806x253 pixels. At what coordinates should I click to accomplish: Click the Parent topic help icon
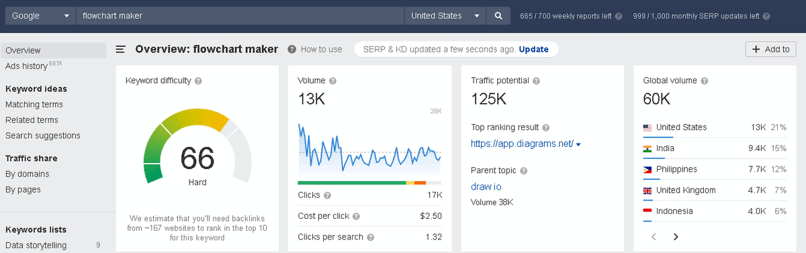click(523, 171)
